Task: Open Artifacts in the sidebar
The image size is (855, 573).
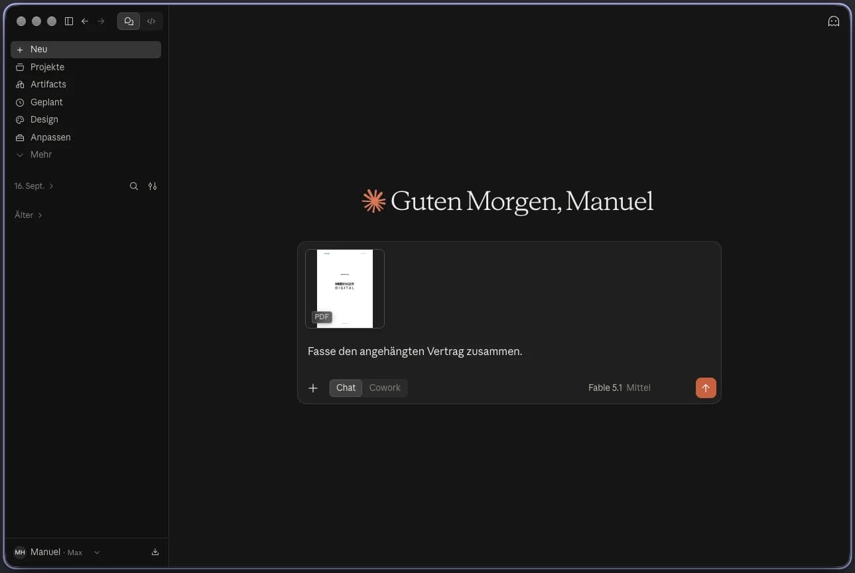Action: pyautogui.click(x=86, y=84)
